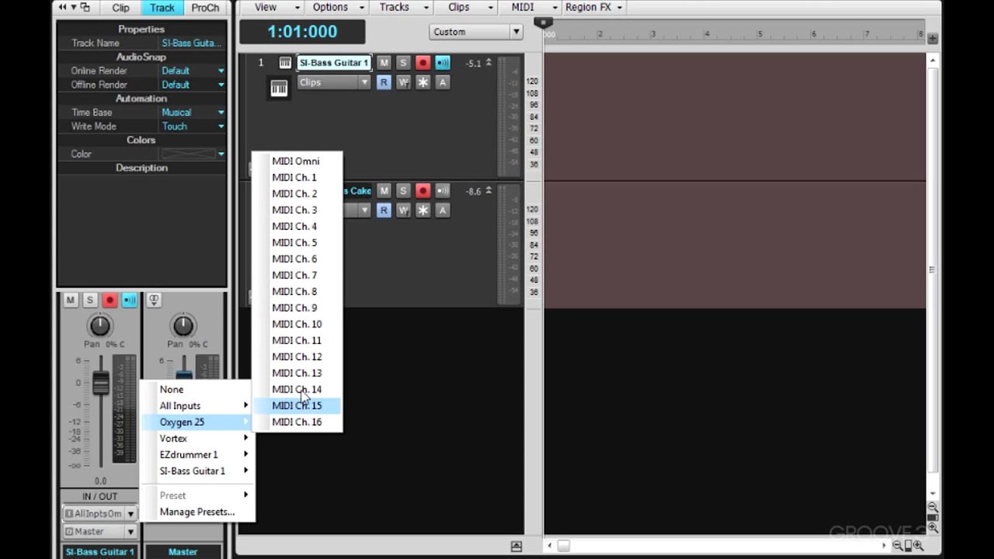Open the Write Mode Touch dropdown
Image resolution: width=994 pixels, height=559 pixels.
coord(193,127)
